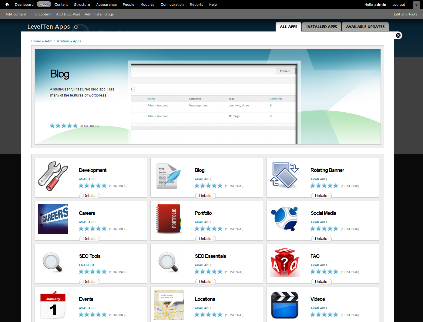Image resolution: width=423 pixels, height=322 pixels.
Task: Click the Blog app notepad icon
Action: pyautogui.click(x=169, y=176)
